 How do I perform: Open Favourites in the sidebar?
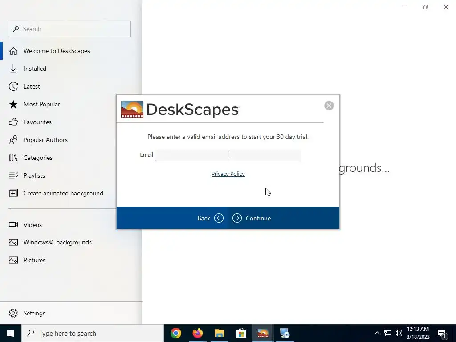pos(37,122)
